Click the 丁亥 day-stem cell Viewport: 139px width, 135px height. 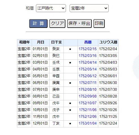(x=56, y=123)
